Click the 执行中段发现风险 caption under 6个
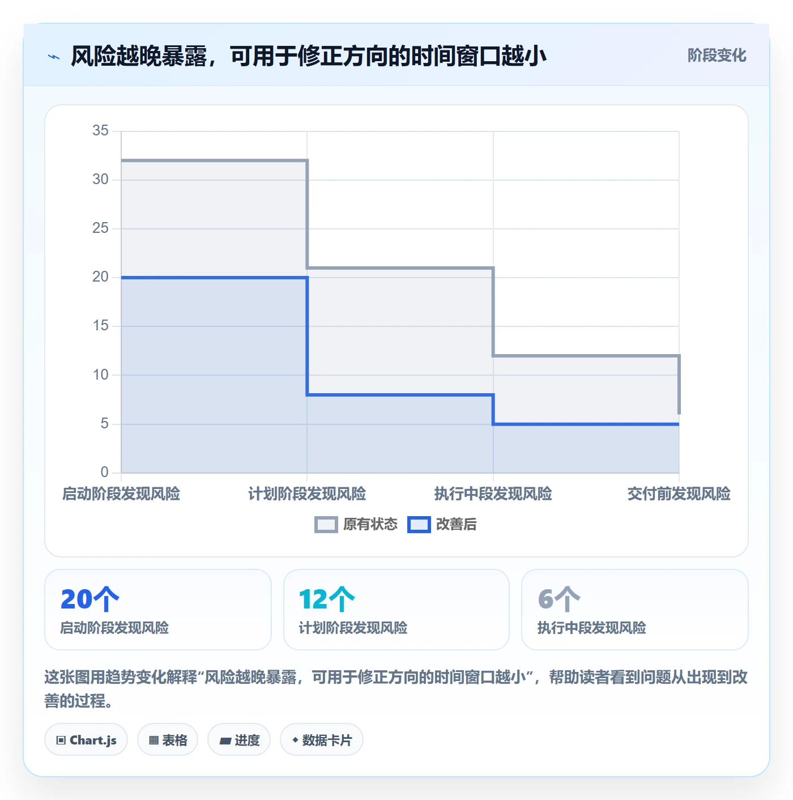The image size is (793, 800). pyautogui.click(x=592, y=628)
